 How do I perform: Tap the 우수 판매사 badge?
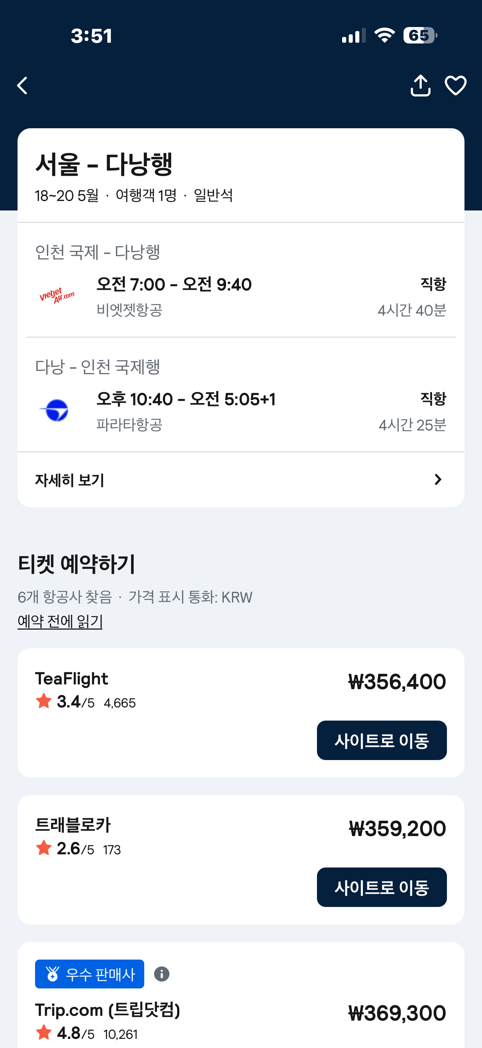pyautogui.click(x=89, y=974)
